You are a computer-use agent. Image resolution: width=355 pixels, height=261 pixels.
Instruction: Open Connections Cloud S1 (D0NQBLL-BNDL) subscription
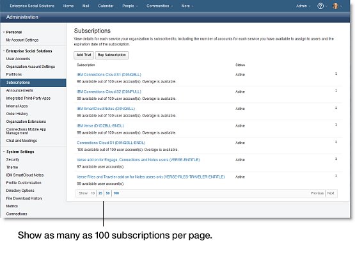[111, 143]
